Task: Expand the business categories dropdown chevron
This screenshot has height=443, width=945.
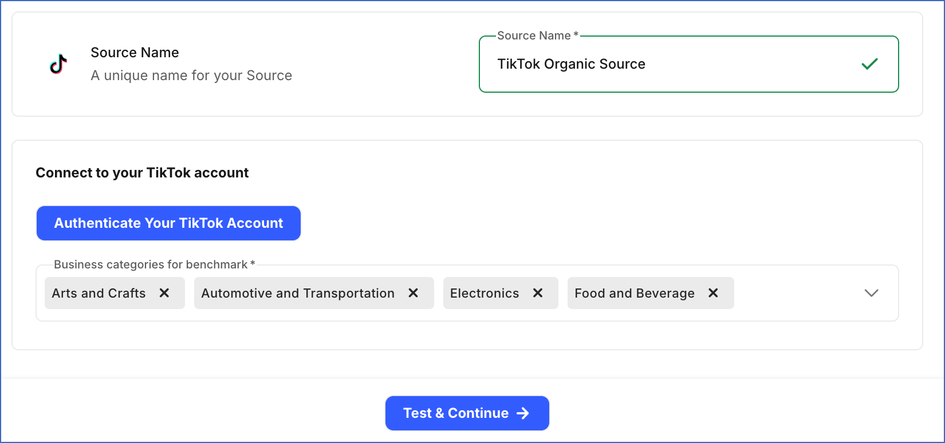Action: tap(871, 293)
